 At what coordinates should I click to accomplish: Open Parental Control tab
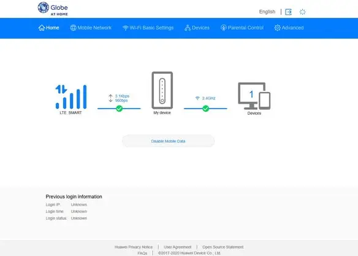[242, 28]
